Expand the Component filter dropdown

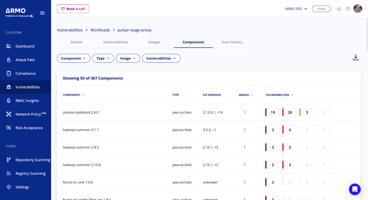[x=73, y=58]
